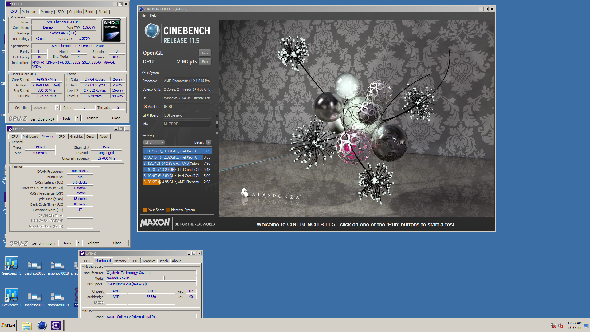Click Tools button in the CPU-Z Memory window
Screen dimensions: 590x332
tap(67, 243)
